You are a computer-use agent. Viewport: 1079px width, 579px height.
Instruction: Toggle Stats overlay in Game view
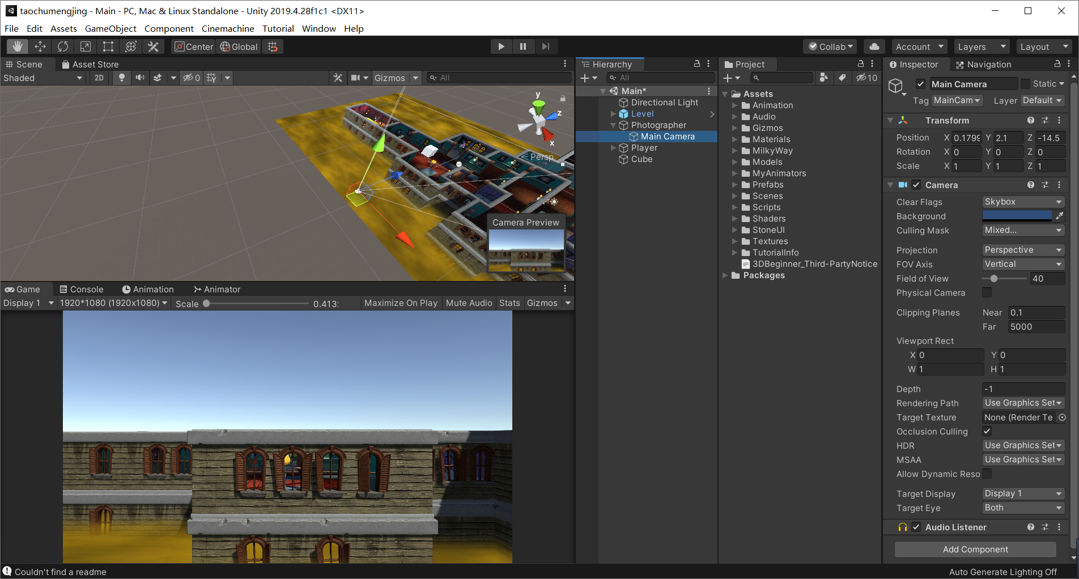tap(509, 303)
